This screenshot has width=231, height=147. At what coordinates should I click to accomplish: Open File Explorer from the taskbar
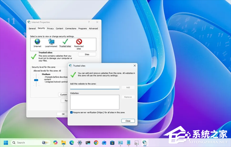coord(64,142)
